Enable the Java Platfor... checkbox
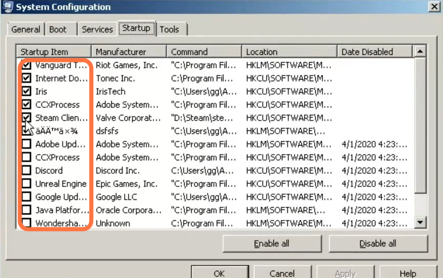Image resolution: width=443 pixels, height=278 pixels. (26, 210)
